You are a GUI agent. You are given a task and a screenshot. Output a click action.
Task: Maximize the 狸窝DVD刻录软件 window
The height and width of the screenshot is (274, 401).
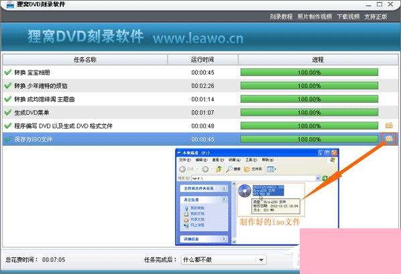click(x=380, y=4)
